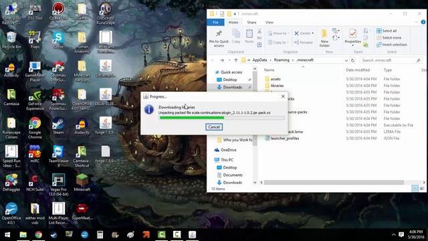Sort by the Name column header

(x=269, y=70)
